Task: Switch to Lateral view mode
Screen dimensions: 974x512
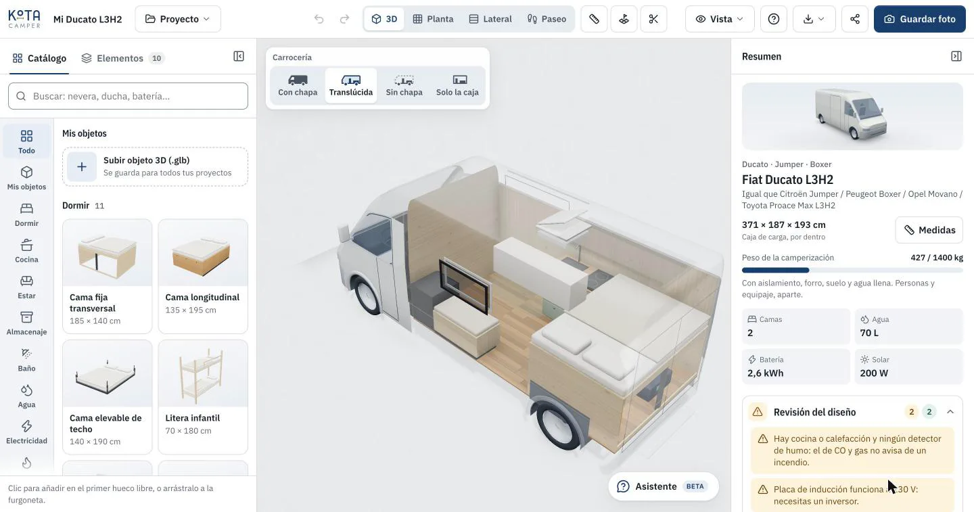Action: [x=490, y=19]
